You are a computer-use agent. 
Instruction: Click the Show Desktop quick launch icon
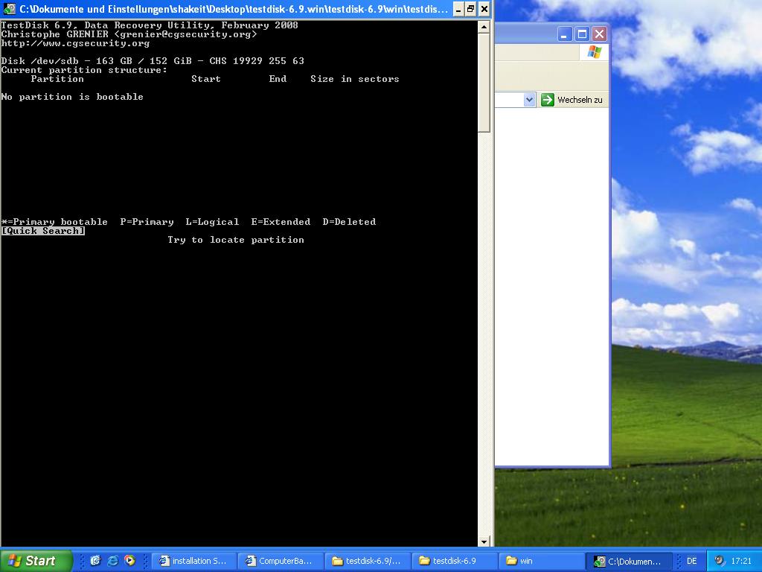95,561
